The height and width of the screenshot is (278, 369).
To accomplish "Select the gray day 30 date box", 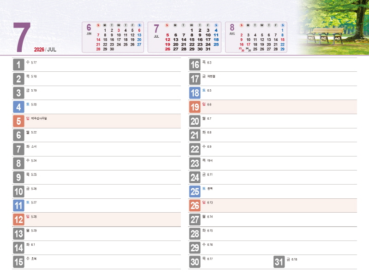I will click(195, 262).
